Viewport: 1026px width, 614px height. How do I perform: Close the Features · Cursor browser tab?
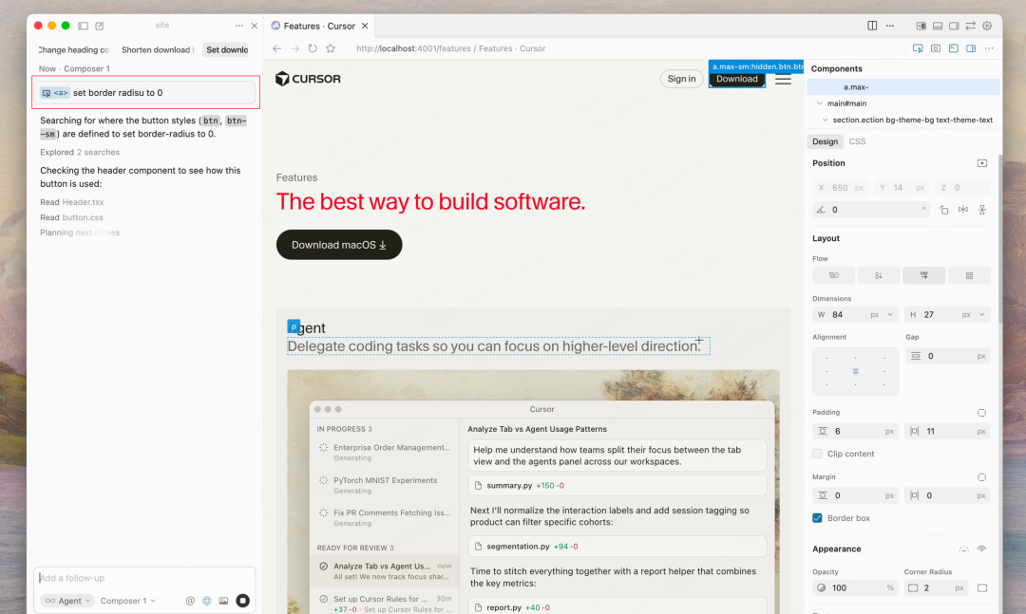(x=365, y=27)
